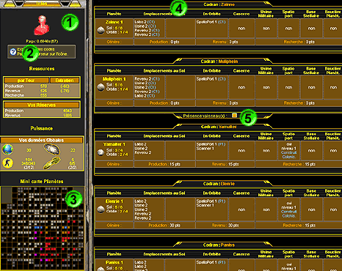Open planet Muliphein 1

click(114, 79)
